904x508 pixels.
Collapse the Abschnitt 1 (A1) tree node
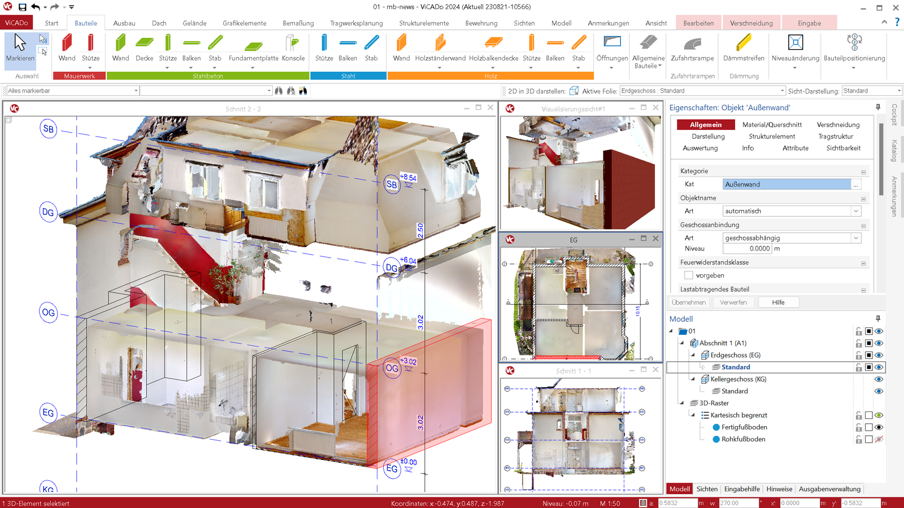click(682, 343)
